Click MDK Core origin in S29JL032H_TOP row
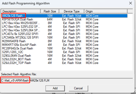136x94 pixels. coord(92,63)
